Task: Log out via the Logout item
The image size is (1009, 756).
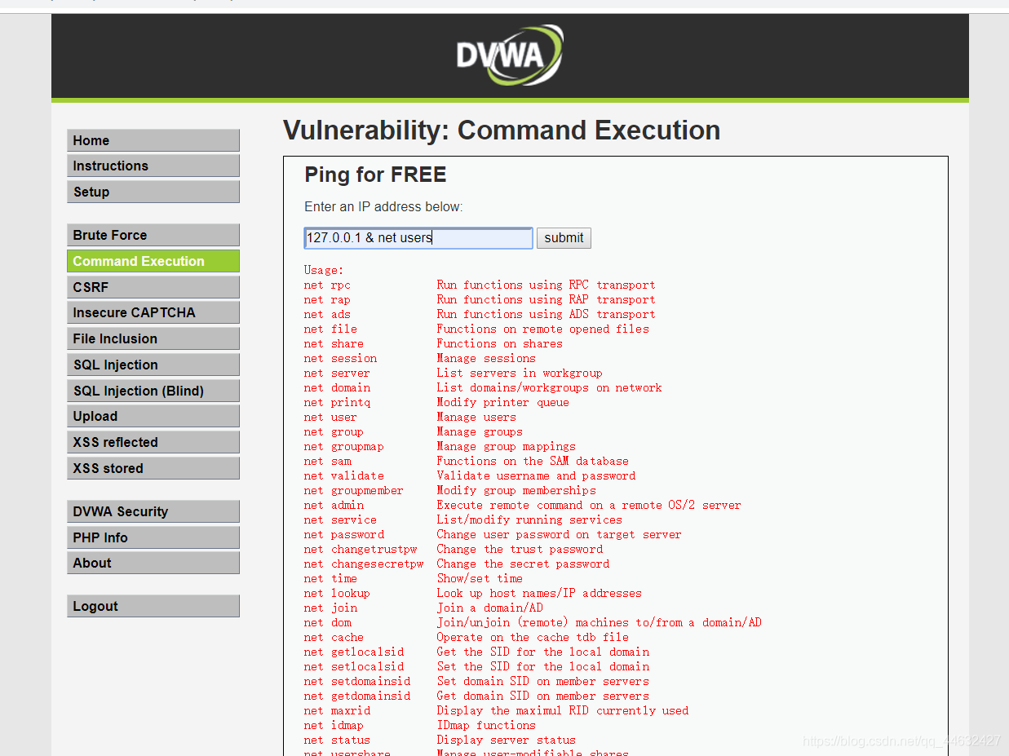Action: pos(153,606)
